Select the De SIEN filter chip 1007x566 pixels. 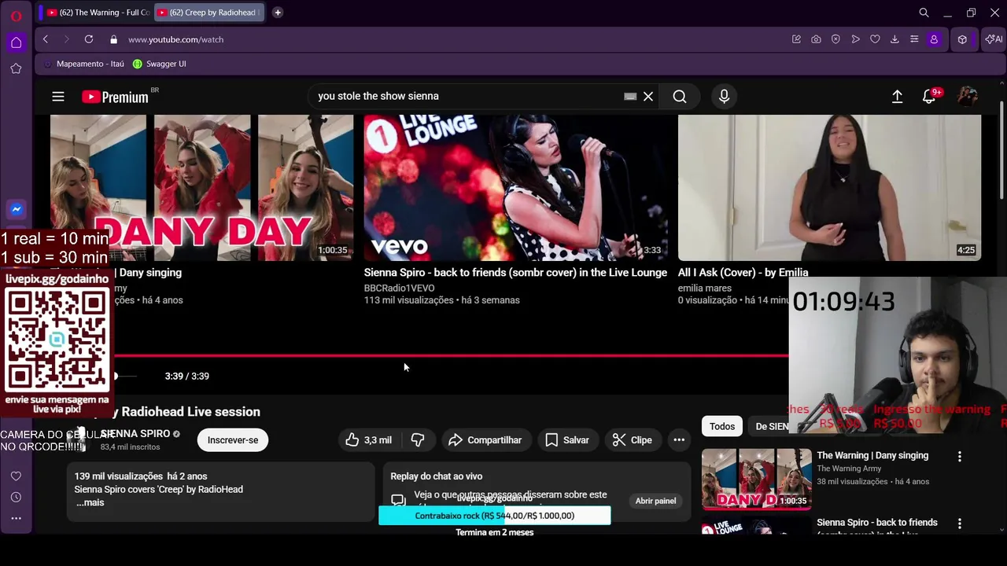(x=771, y=426)
